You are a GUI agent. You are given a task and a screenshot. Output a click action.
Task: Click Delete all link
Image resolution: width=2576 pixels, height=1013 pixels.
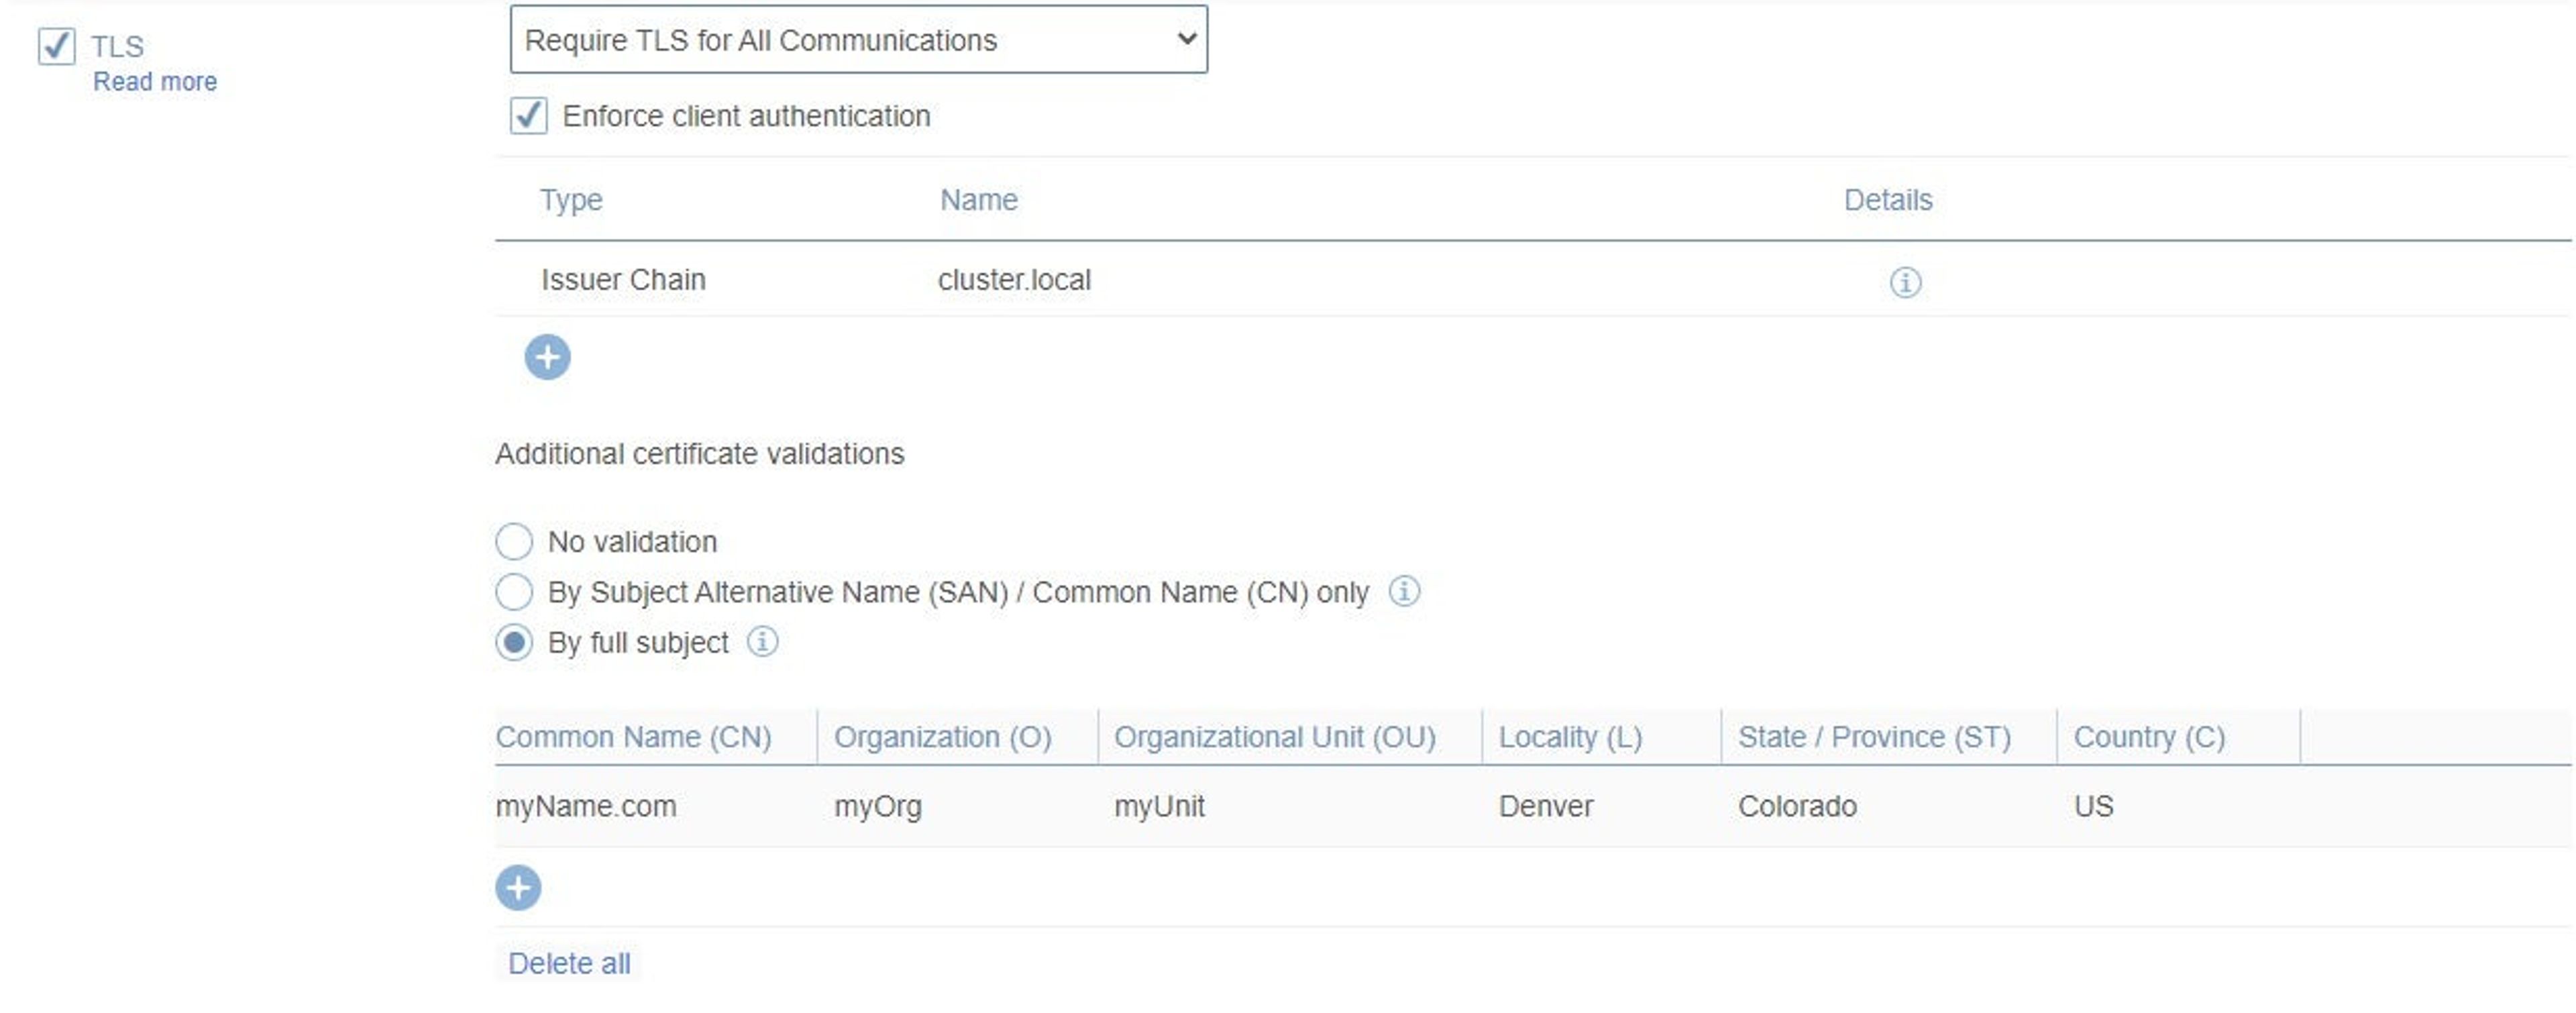point(569,963)
